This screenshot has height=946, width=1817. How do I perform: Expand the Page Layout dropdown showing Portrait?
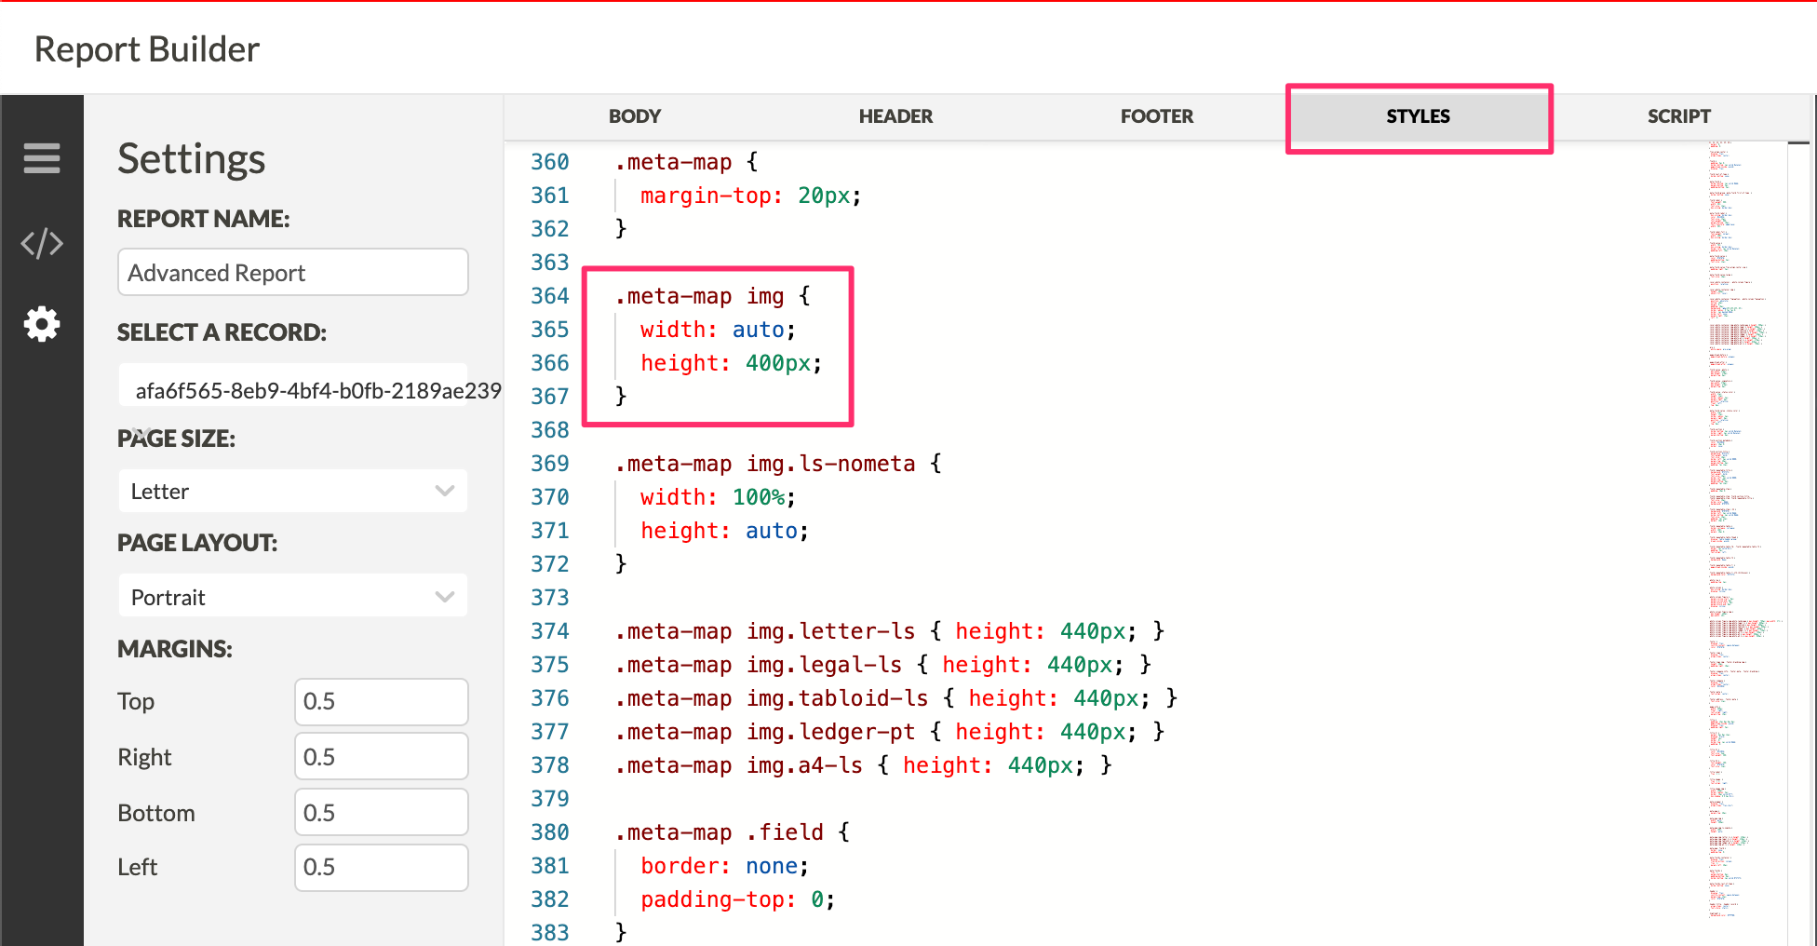(293, 596)
